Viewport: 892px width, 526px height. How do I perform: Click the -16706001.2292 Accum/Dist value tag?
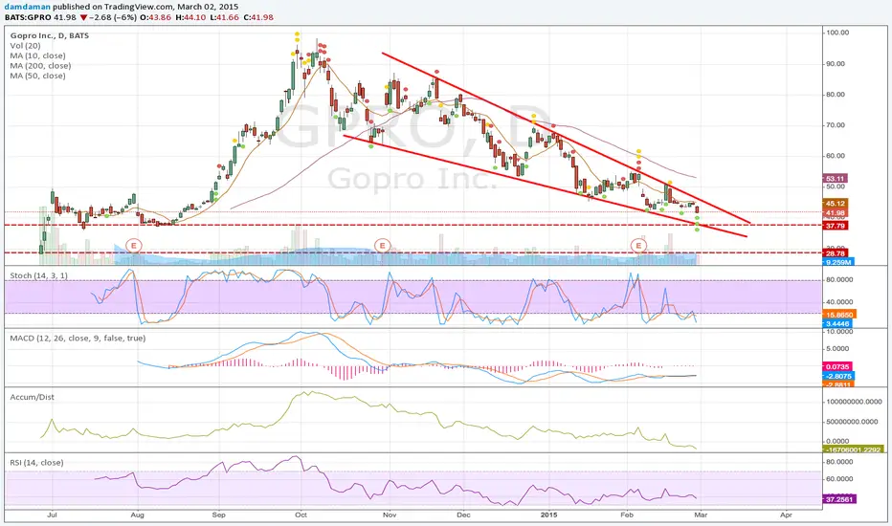(x=854, y=449)
